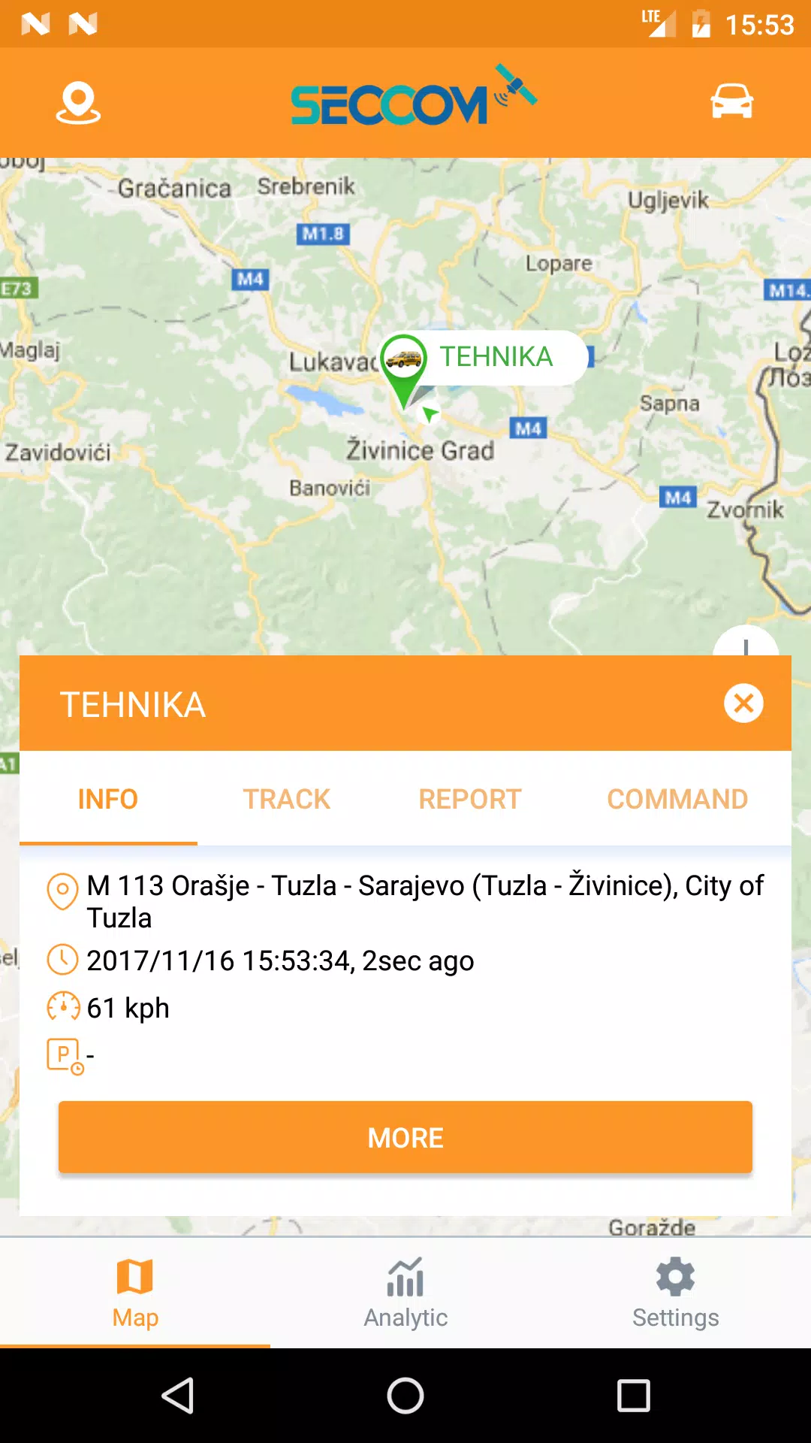Close the TEHNIKA info panel
The width and height of the screenshot is (811, 1443).
(x=743, y=703)
